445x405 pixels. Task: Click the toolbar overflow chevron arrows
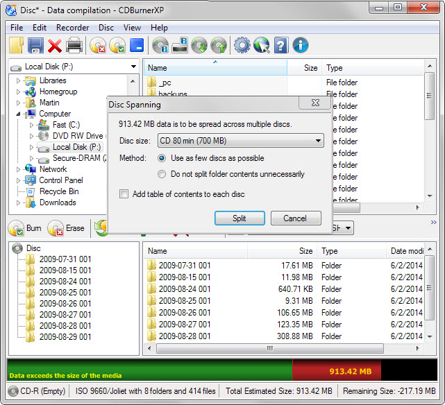click(433, 222)
